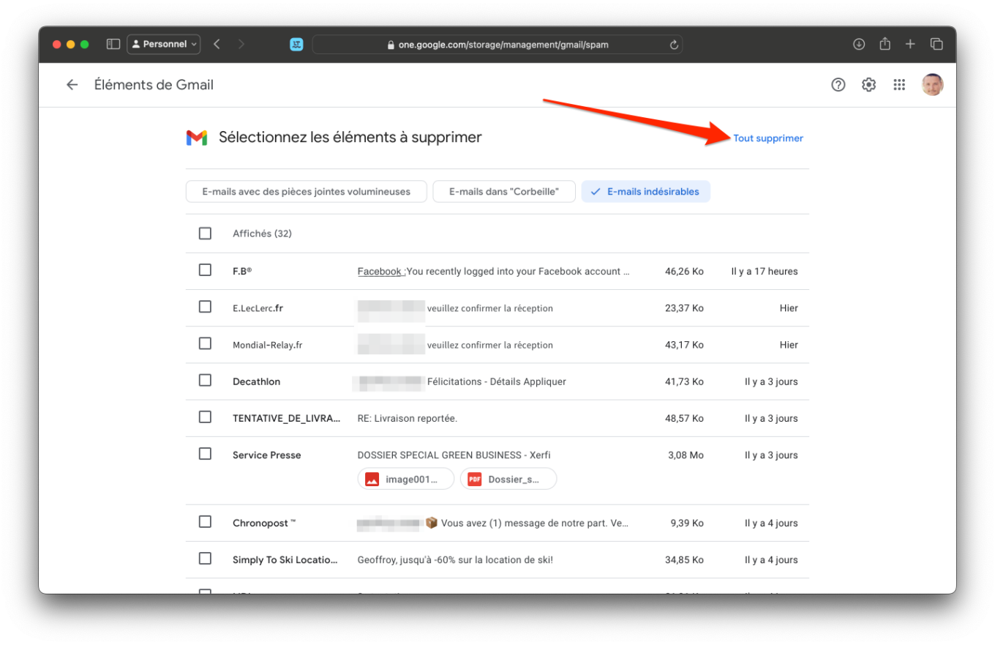Click Félicitations - Détails Appliquer subject
Image resolution: width=995 pixels, height=645 pixels.
tap(497, 382)
